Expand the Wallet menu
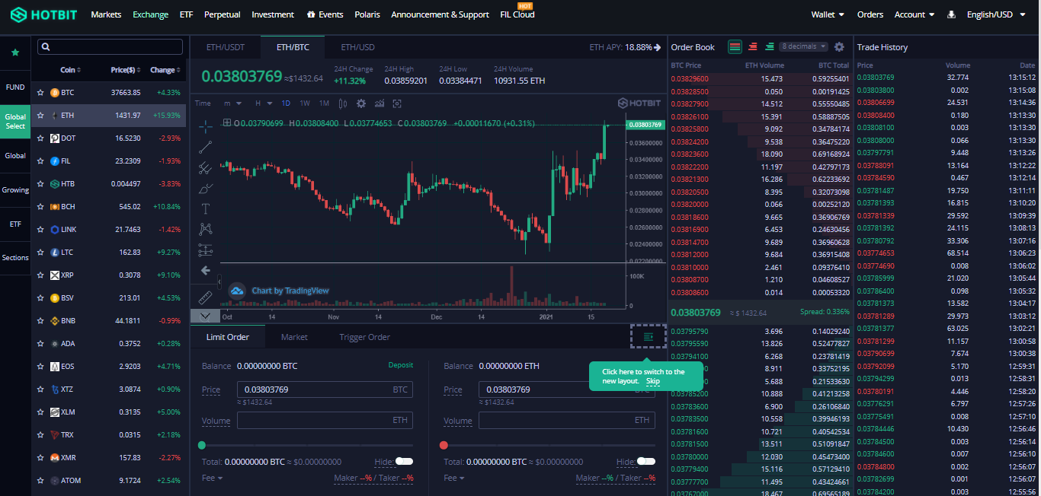 (x=828, y=14)
